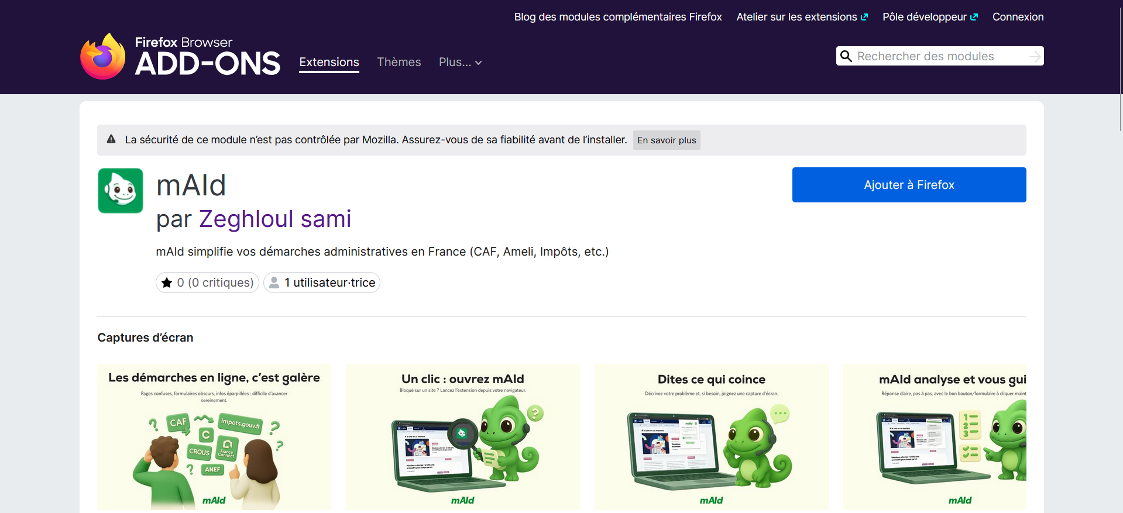Click the external link icon beside Pôle développeur
The height and width of the screenshot is (513, 1123).
point(974,17)
